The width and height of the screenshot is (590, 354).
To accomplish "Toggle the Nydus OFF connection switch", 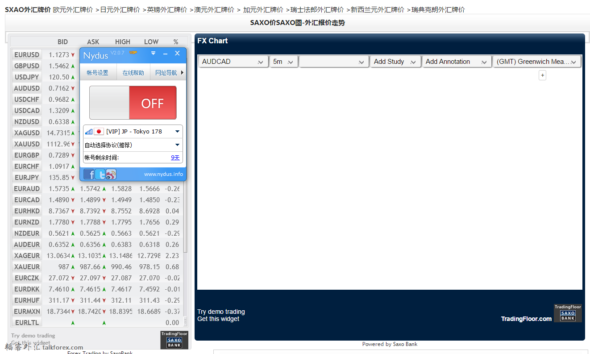I will click(x=133, y=103).
